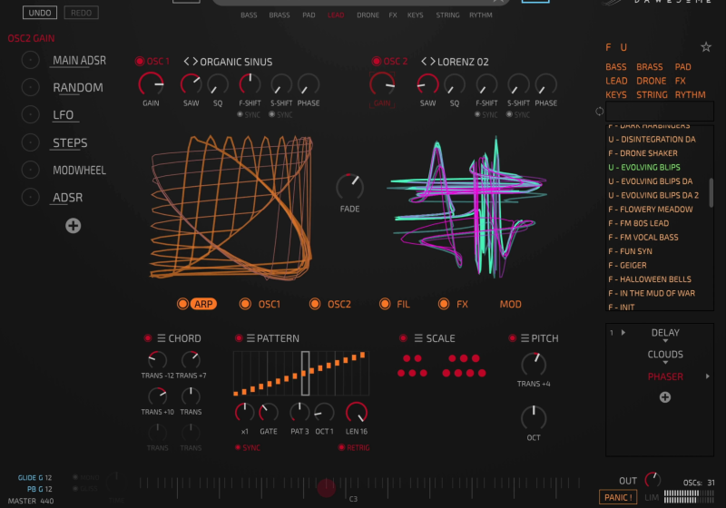Select previous OSC 1 waveform arrow
Image resolution: width=726 pixels, height=508 pixels.
coord(186,61)
